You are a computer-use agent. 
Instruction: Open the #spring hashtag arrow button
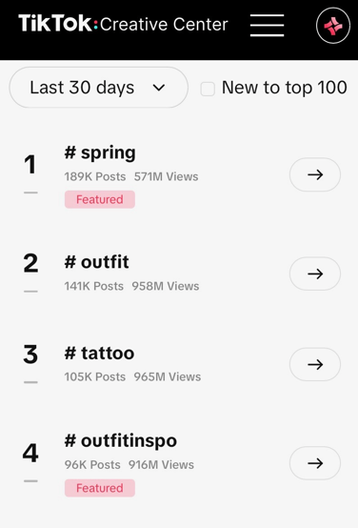point(315,174)
